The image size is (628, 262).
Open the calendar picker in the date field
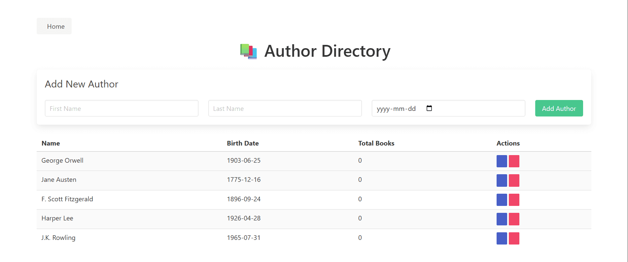click(429, 108)
